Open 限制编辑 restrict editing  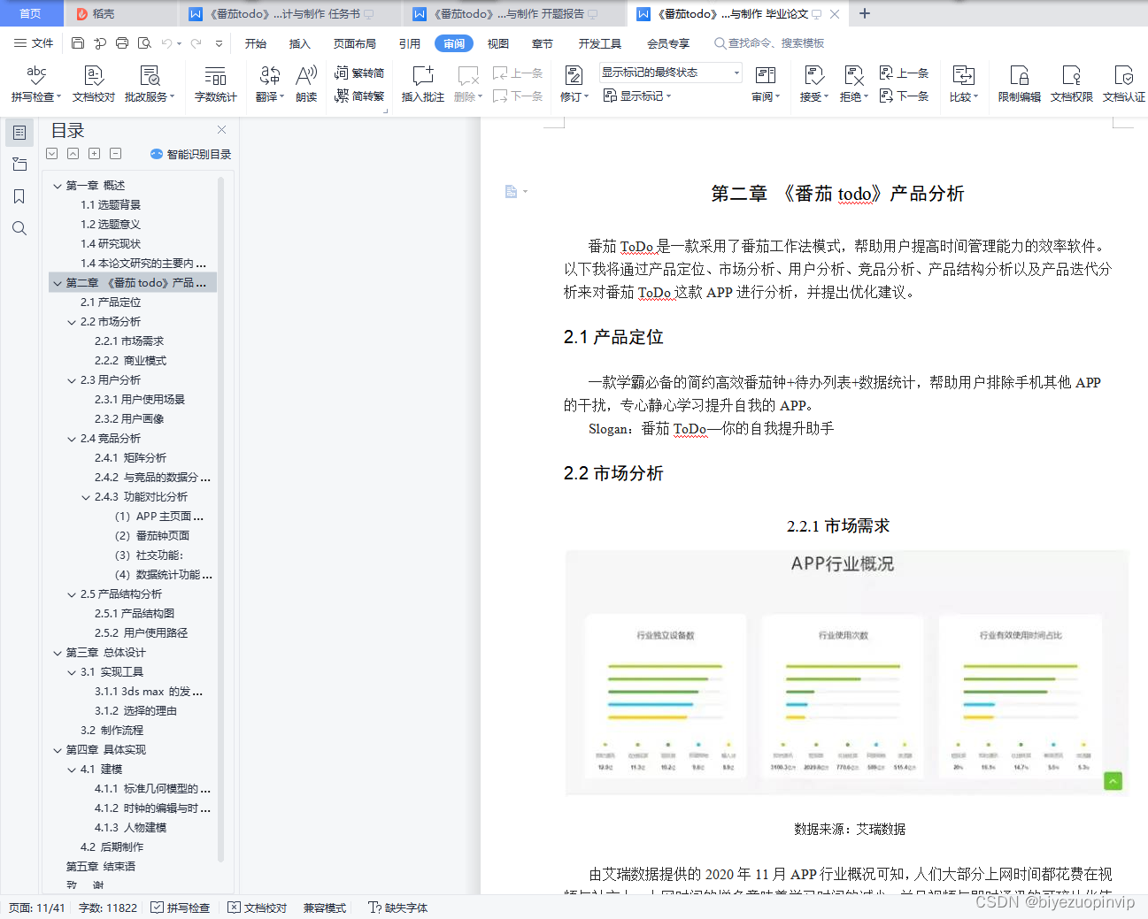(1019, 84)
